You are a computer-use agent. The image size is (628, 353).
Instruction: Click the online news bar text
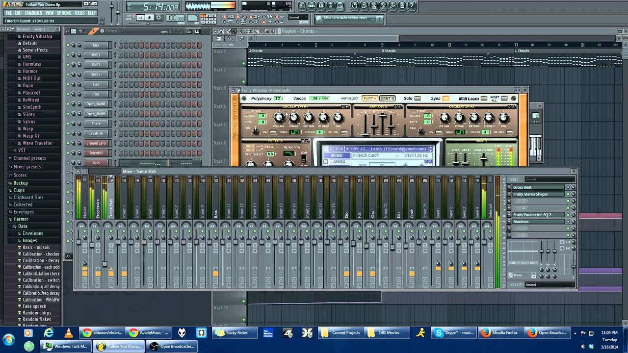345,18
